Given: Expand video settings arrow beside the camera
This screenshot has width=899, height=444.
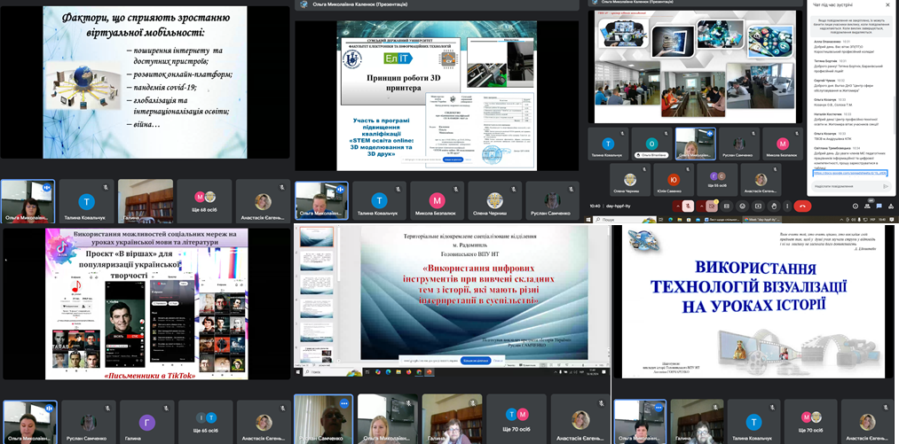Looking at the screenshot, I should [x=701, y=206].
